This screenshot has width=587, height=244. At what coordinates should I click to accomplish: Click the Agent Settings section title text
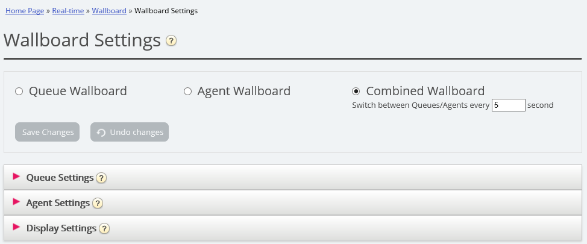pyautogui.click(x=58, y=203)
